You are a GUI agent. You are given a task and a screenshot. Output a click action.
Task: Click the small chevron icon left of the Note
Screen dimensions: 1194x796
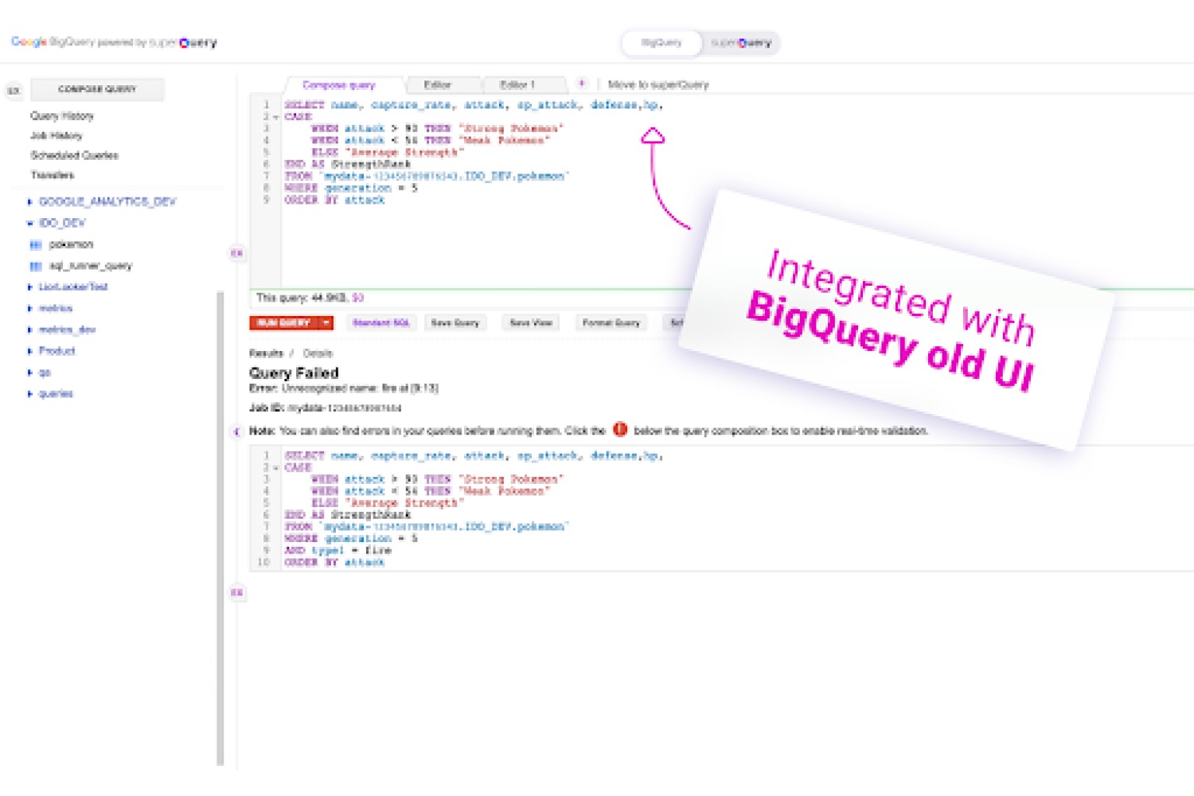click(x=236, y=431)
